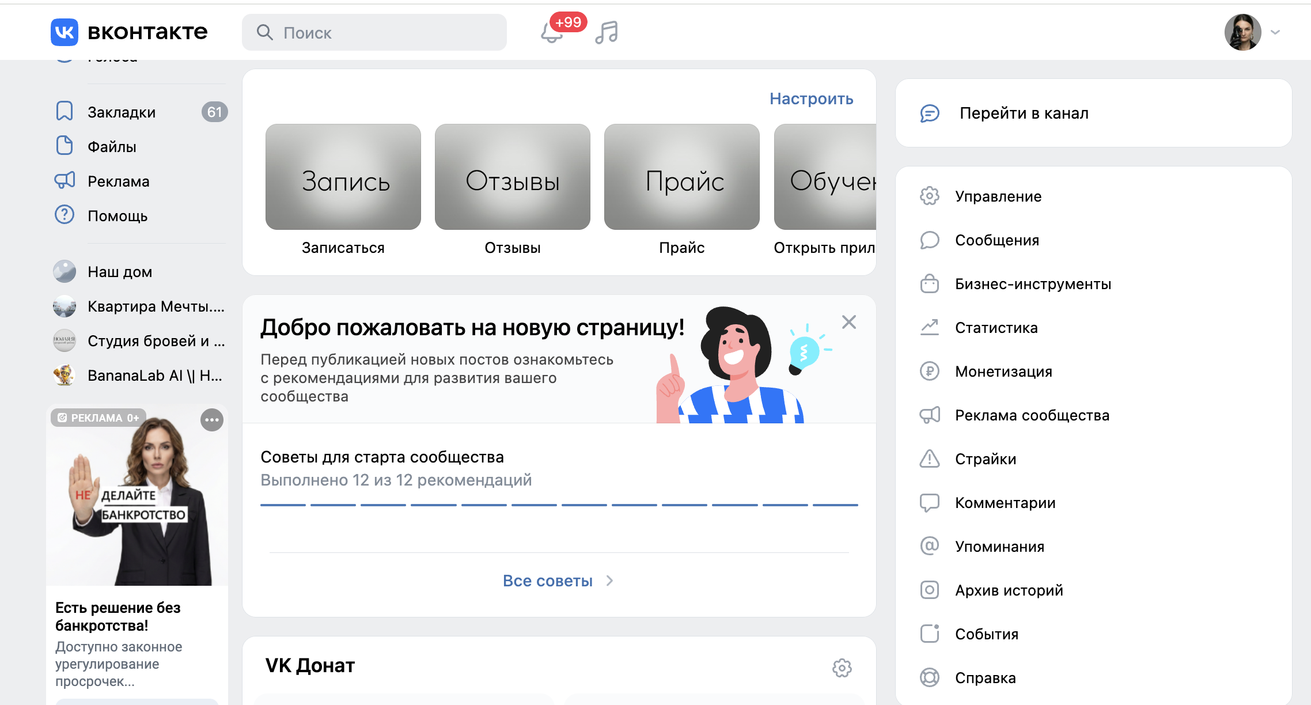Click the Открыть прил label
This screenshot has width=1311, height=705.
(824, 248)
